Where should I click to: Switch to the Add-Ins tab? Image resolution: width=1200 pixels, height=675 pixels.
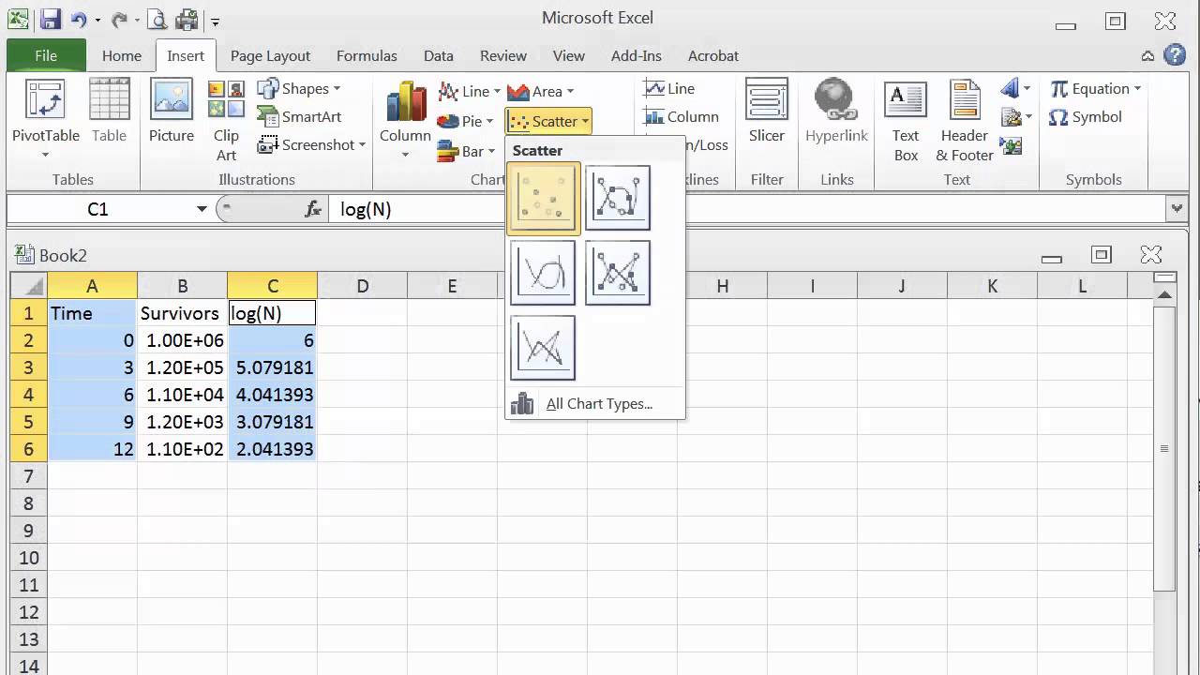[637, 55]
